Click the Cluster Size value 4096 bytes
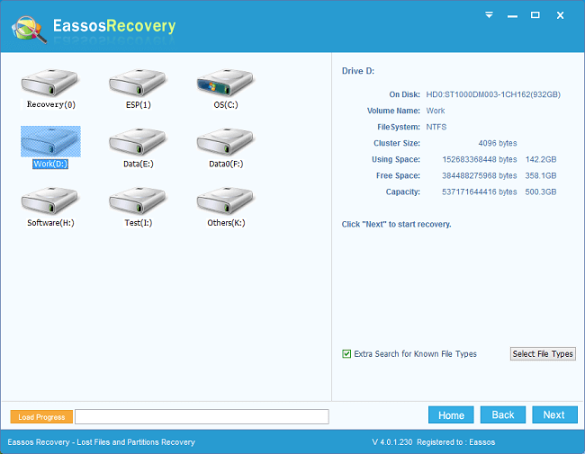 click(x=498, y=143)
